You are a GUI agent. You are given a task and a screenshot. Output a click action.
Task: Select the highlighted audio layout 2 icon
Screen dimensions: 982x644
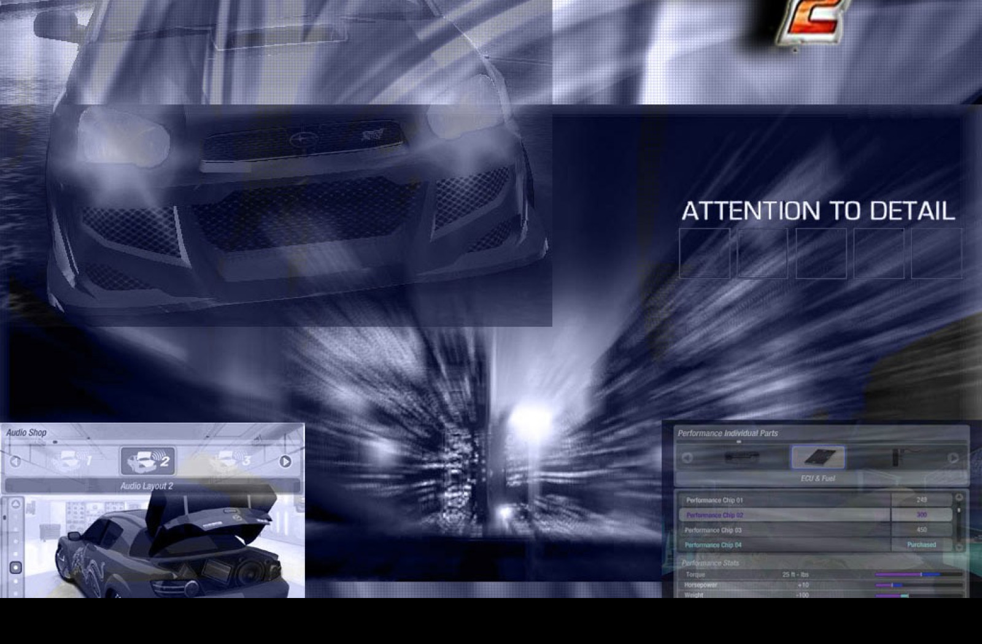click(x=147, y=461)
